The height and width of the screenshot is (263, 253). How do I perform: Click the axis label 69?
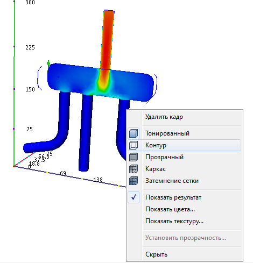[63, 173]
